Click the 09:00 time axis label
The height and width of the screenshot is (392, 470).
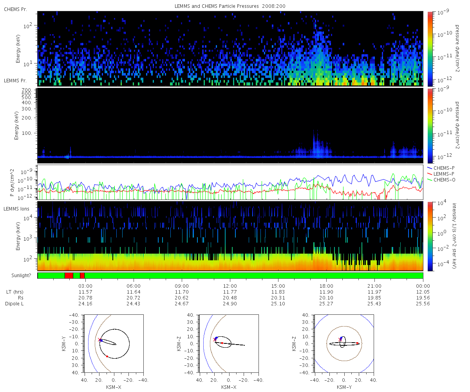182,286
